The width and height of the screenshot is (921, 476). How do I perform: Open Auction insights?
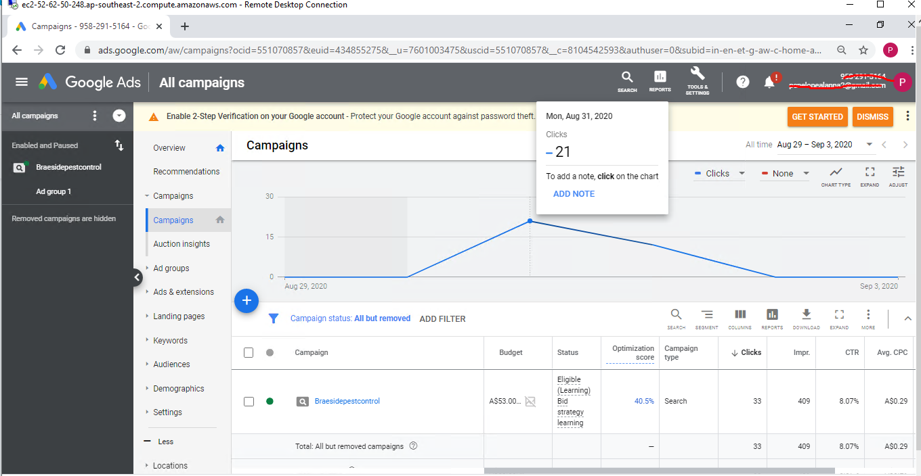click(x=181, y=244)
